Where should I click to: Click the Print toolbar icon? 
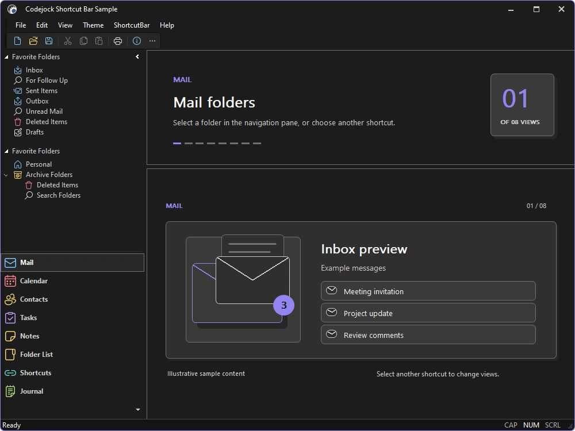pos(118,41)
